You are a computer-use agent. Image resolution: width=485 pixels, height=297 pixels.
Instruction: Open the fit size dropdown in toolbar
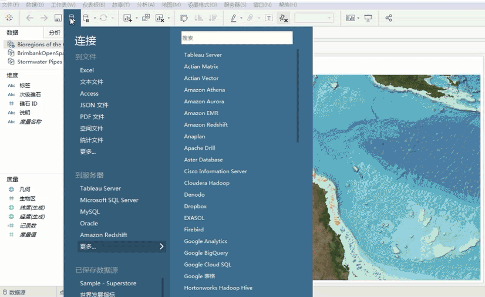point(314,18)
